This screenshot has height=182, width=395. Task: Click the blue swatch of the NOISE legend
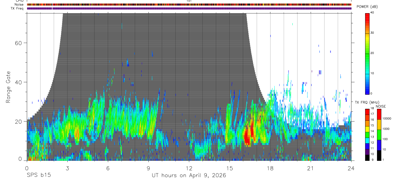379,145
